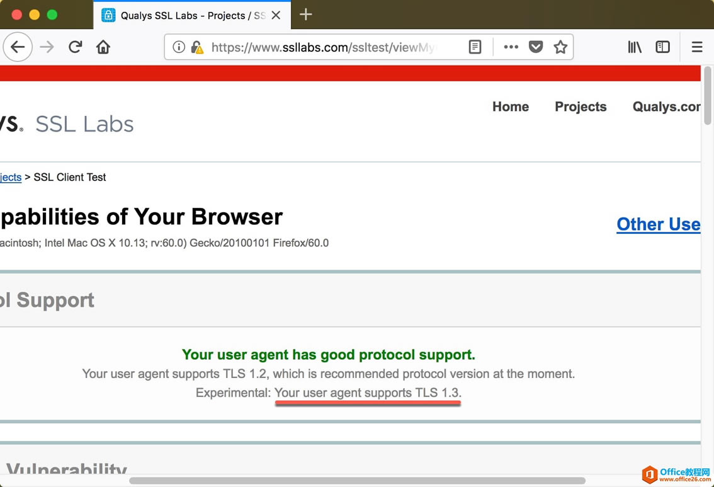Screen dimensions: 714x487
Task: Click 'Your user agent supports TLS 1.3.' text
Action: (x=368, y=392)
